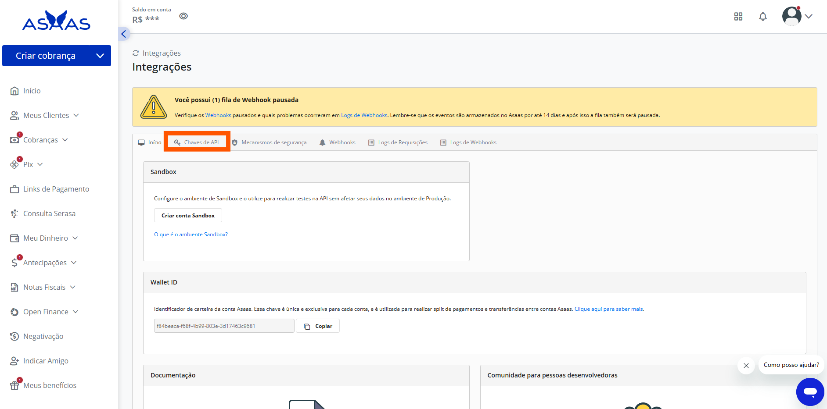
Task: Click the Links de Pagamento bag icon
Action: click(14, 189)
